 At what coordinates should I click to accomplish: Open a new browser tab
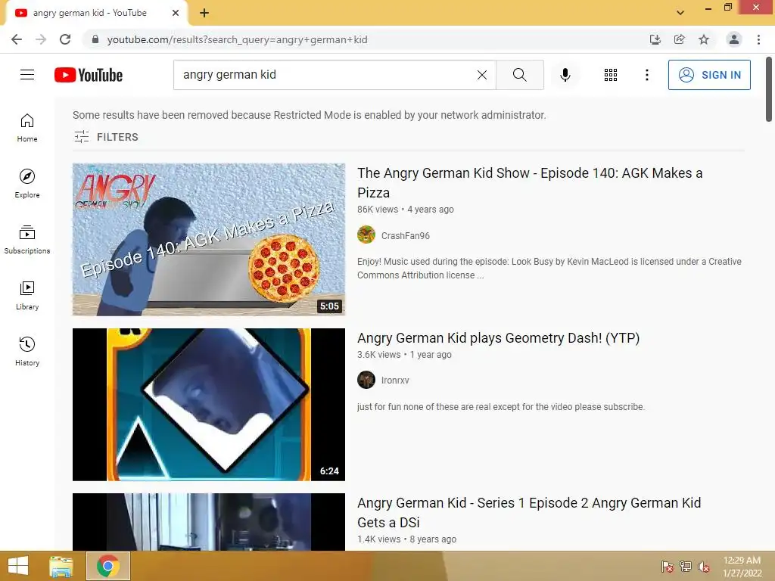pos(204,14)
